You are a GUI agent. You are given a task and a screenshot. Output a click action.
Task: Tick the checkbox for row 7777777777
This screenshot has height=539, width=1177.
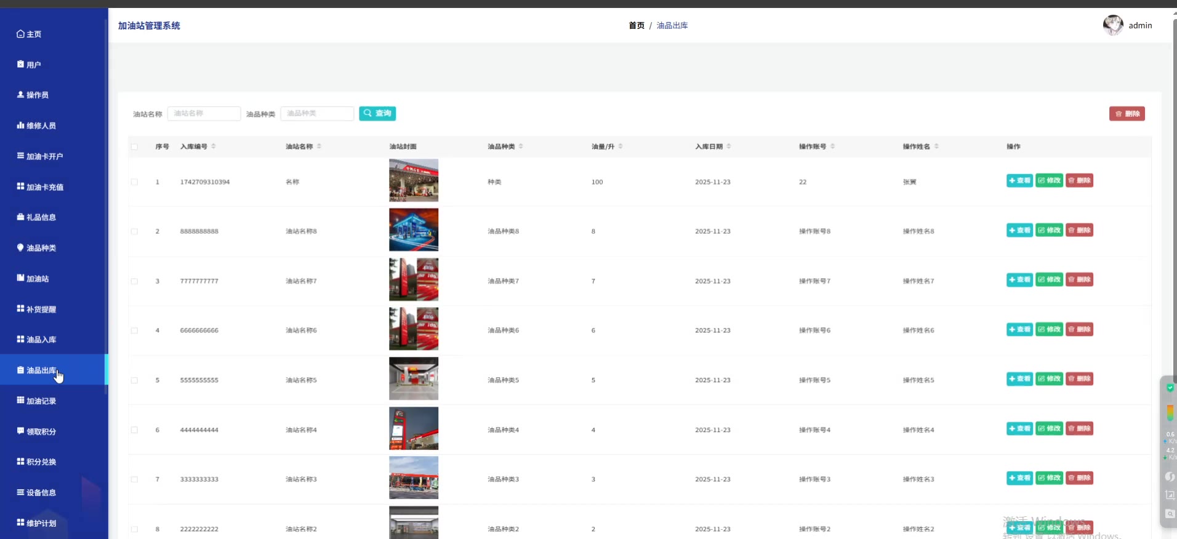pos(134,281)
